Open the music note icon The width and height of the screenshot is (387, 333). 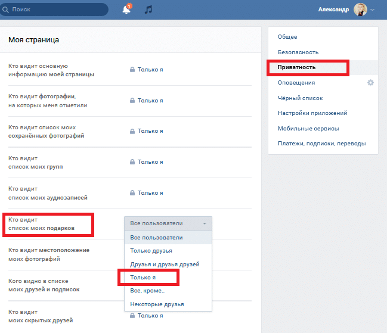(x=148, y=10)
